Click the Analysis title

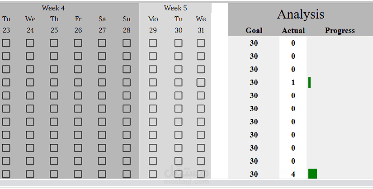pyautogui.click(x=301, y=14)
